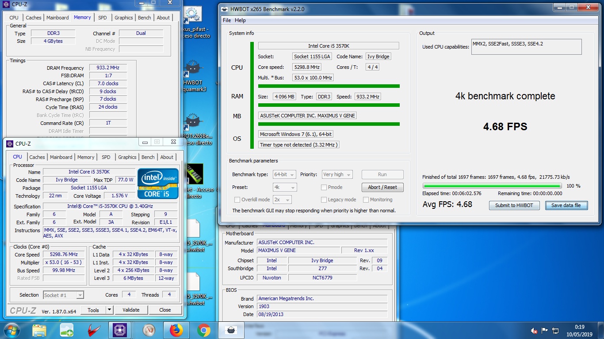Toggle the Overkill mode checkbox
604x339 pixels.
click(x=237, y=200)
